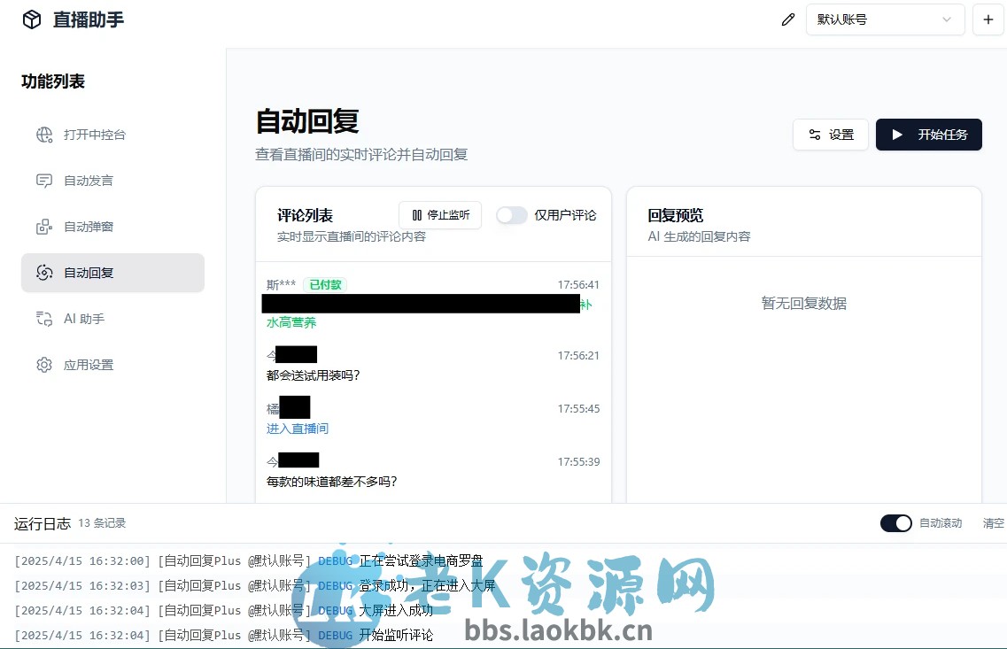
Task: Open the AI 助手 menu item
Action: pos(112,319)
